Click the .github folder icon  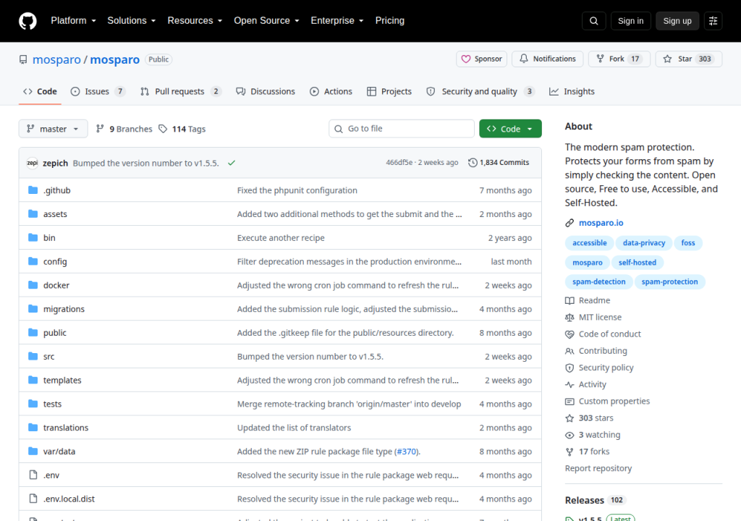click(33, 190)
